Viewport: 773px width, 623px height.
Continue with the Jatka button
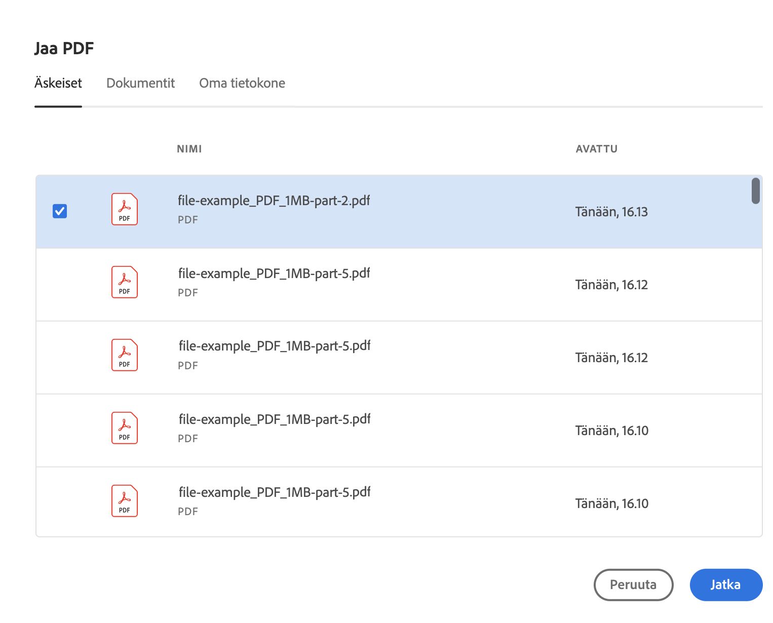[726, 585]
